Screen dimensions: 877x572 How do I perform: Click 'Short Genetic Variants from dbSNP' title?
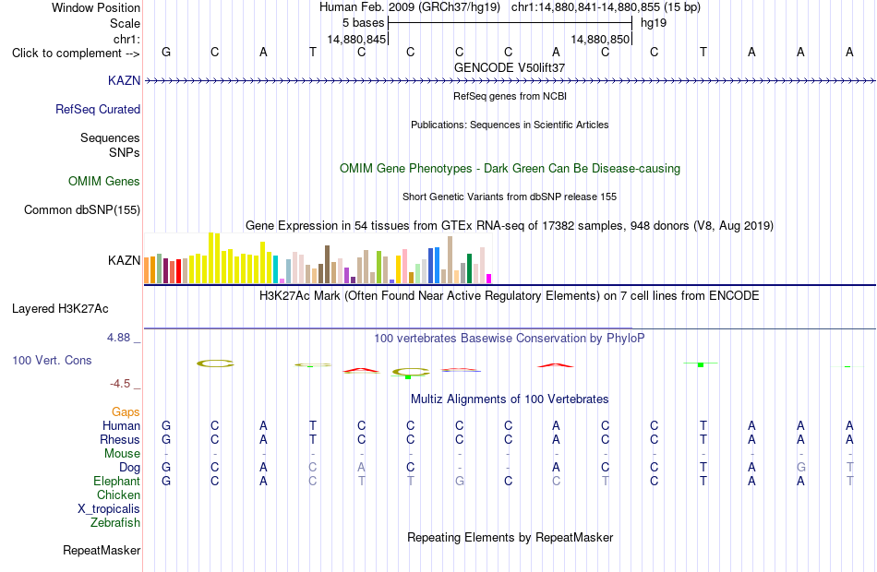point(510,197)
